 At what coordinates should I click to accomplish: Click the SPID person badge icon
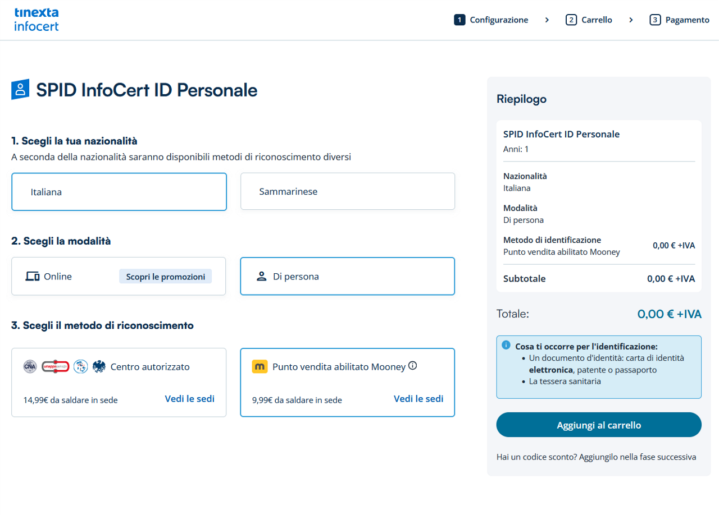(20, 90)
